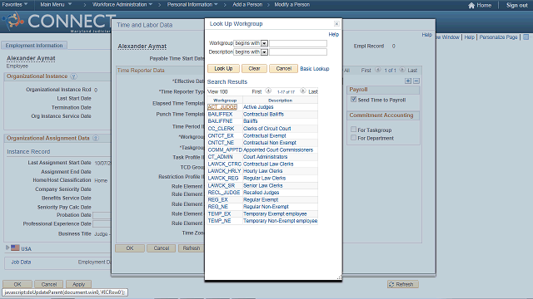Open Organizational Instance help icon

[73, 76]
